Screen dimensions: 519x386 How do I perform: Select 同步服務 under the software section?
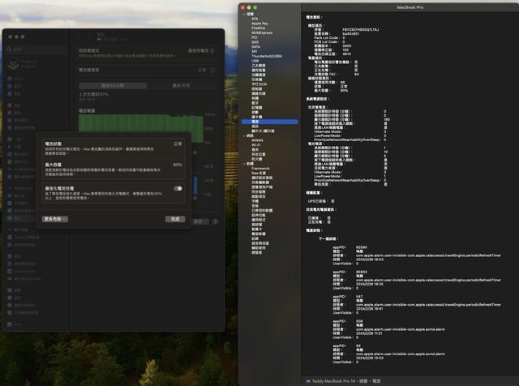[x=258, y=191]
